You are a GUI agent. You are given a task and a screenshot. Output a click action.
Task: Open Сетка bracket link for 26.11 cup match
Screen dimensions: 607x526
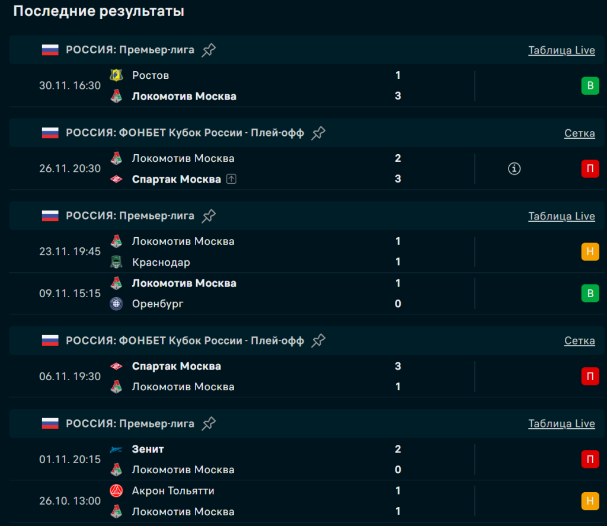click(x=579, y=133)
